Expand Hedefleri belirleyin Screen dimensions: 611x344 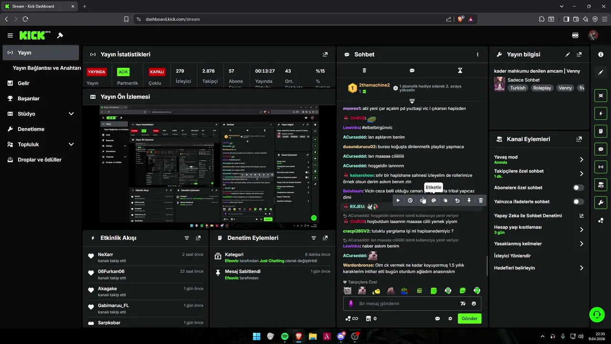[x=581, y=268]
